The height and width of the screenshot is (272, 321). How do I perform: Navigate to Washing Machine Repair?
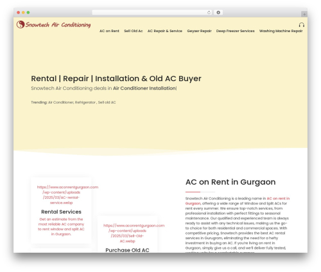point(281,31)
